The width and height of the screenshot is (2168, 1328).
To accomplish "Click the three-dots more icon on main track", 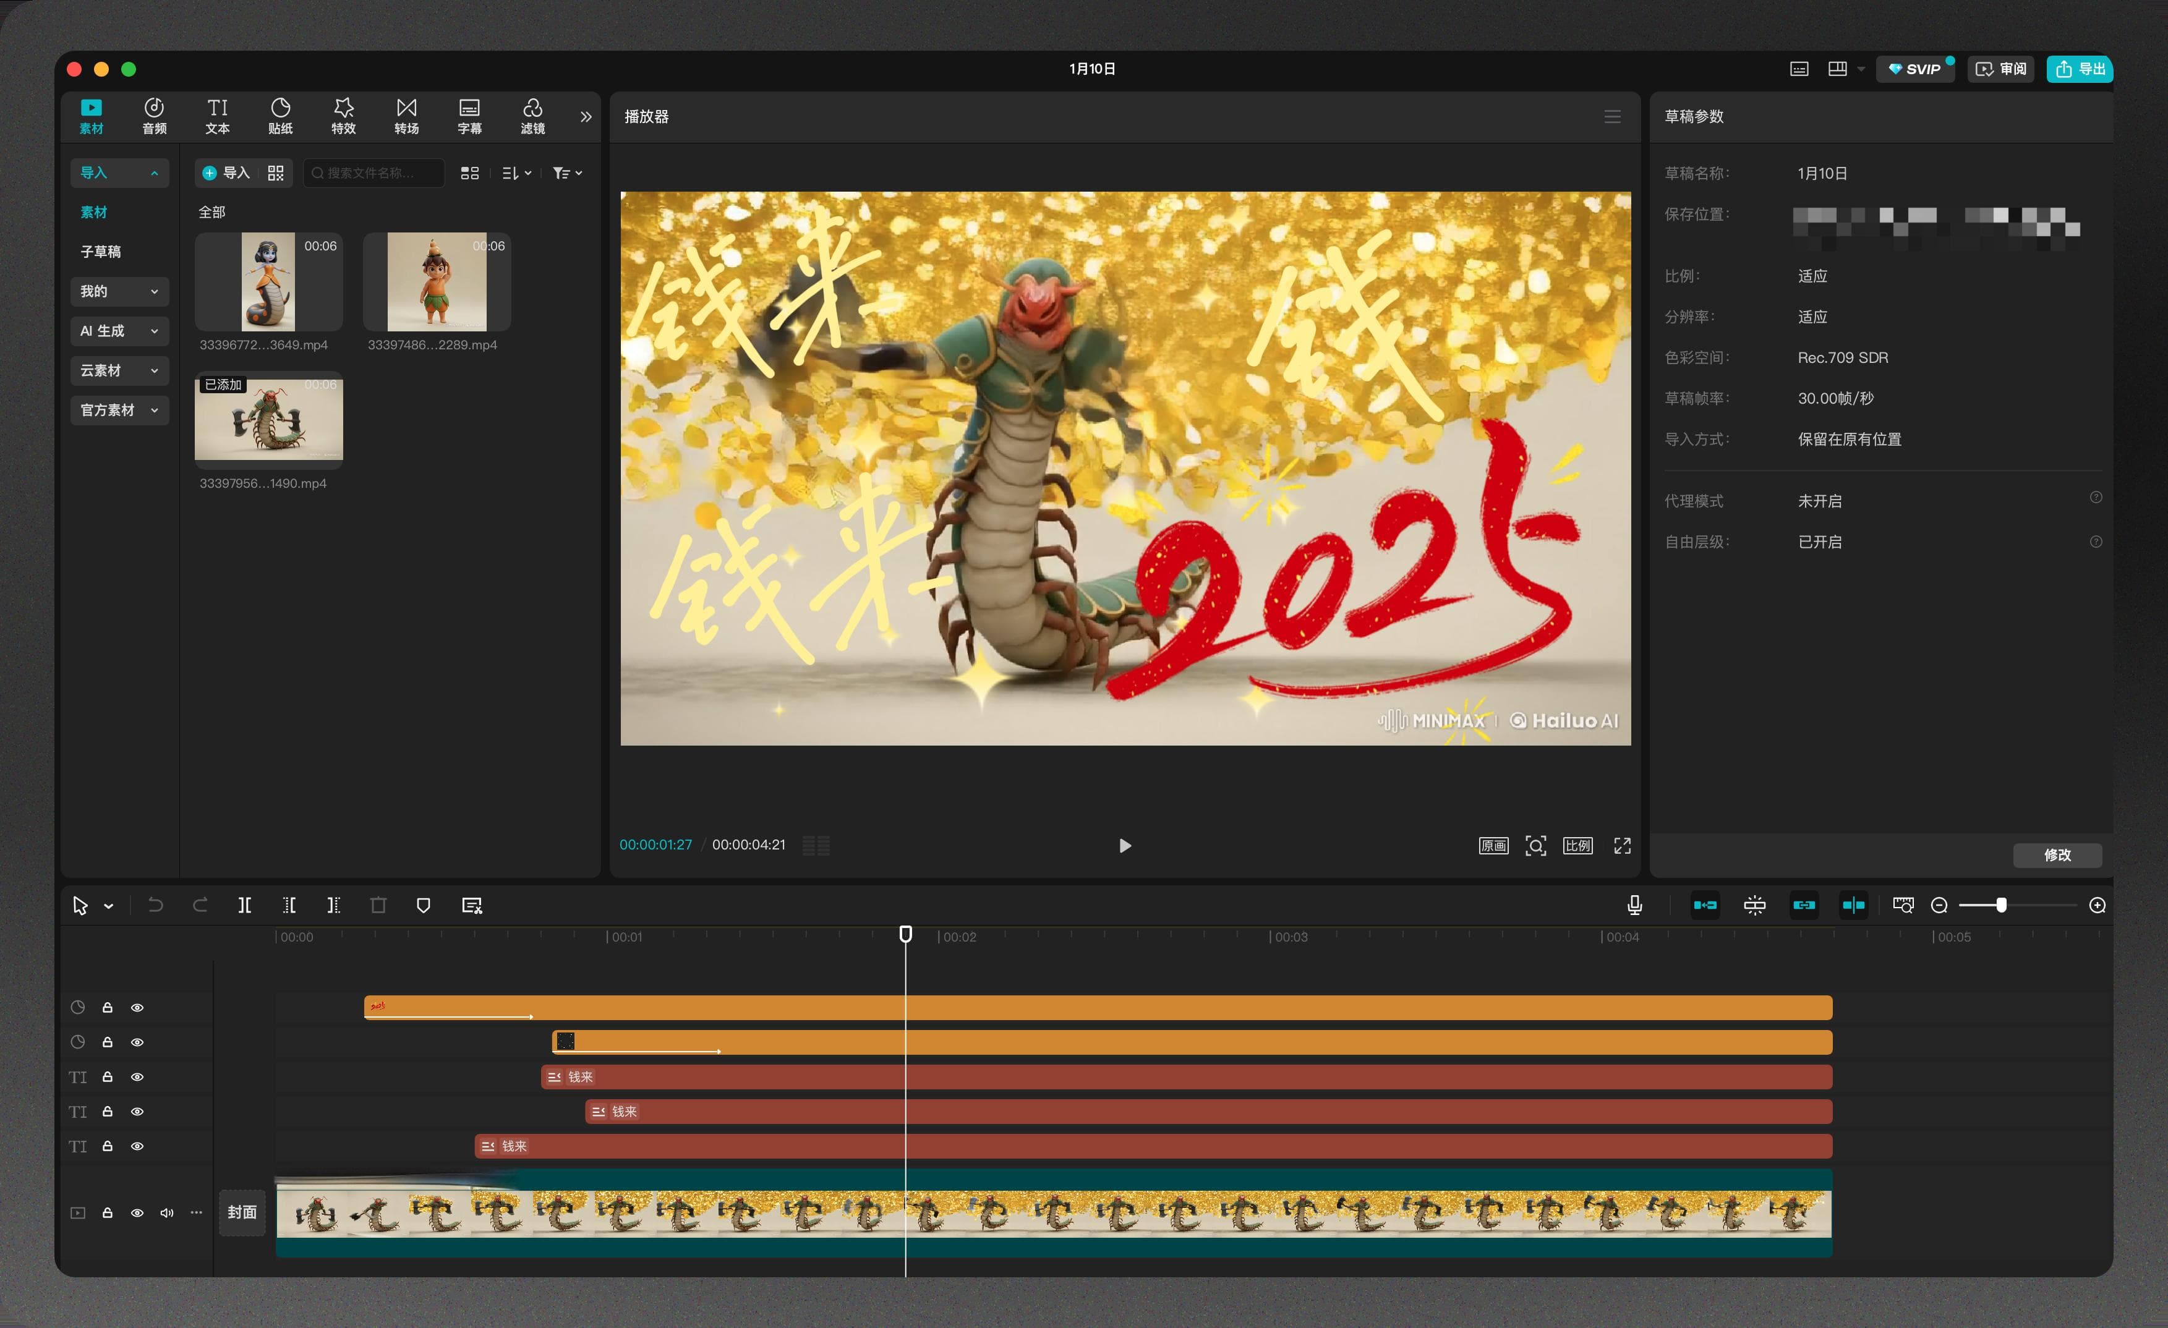I will click(196, 1213).
